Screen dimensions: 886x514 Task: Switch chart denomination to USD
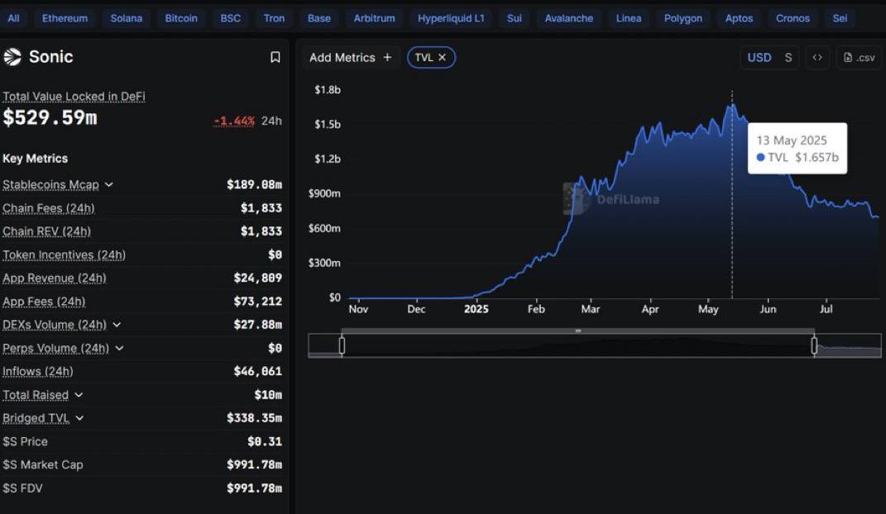click(759, 58)
